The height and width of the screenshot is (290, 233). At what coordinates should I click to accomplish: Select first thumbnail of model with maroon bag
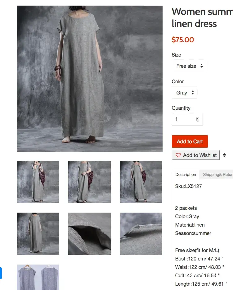click(38, 182)
